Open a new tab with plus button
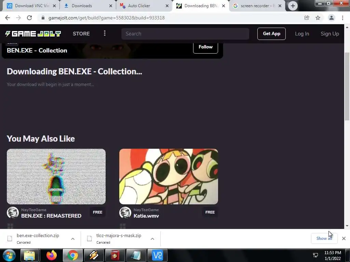The image size is (350, 262). [x=293, y=6]
